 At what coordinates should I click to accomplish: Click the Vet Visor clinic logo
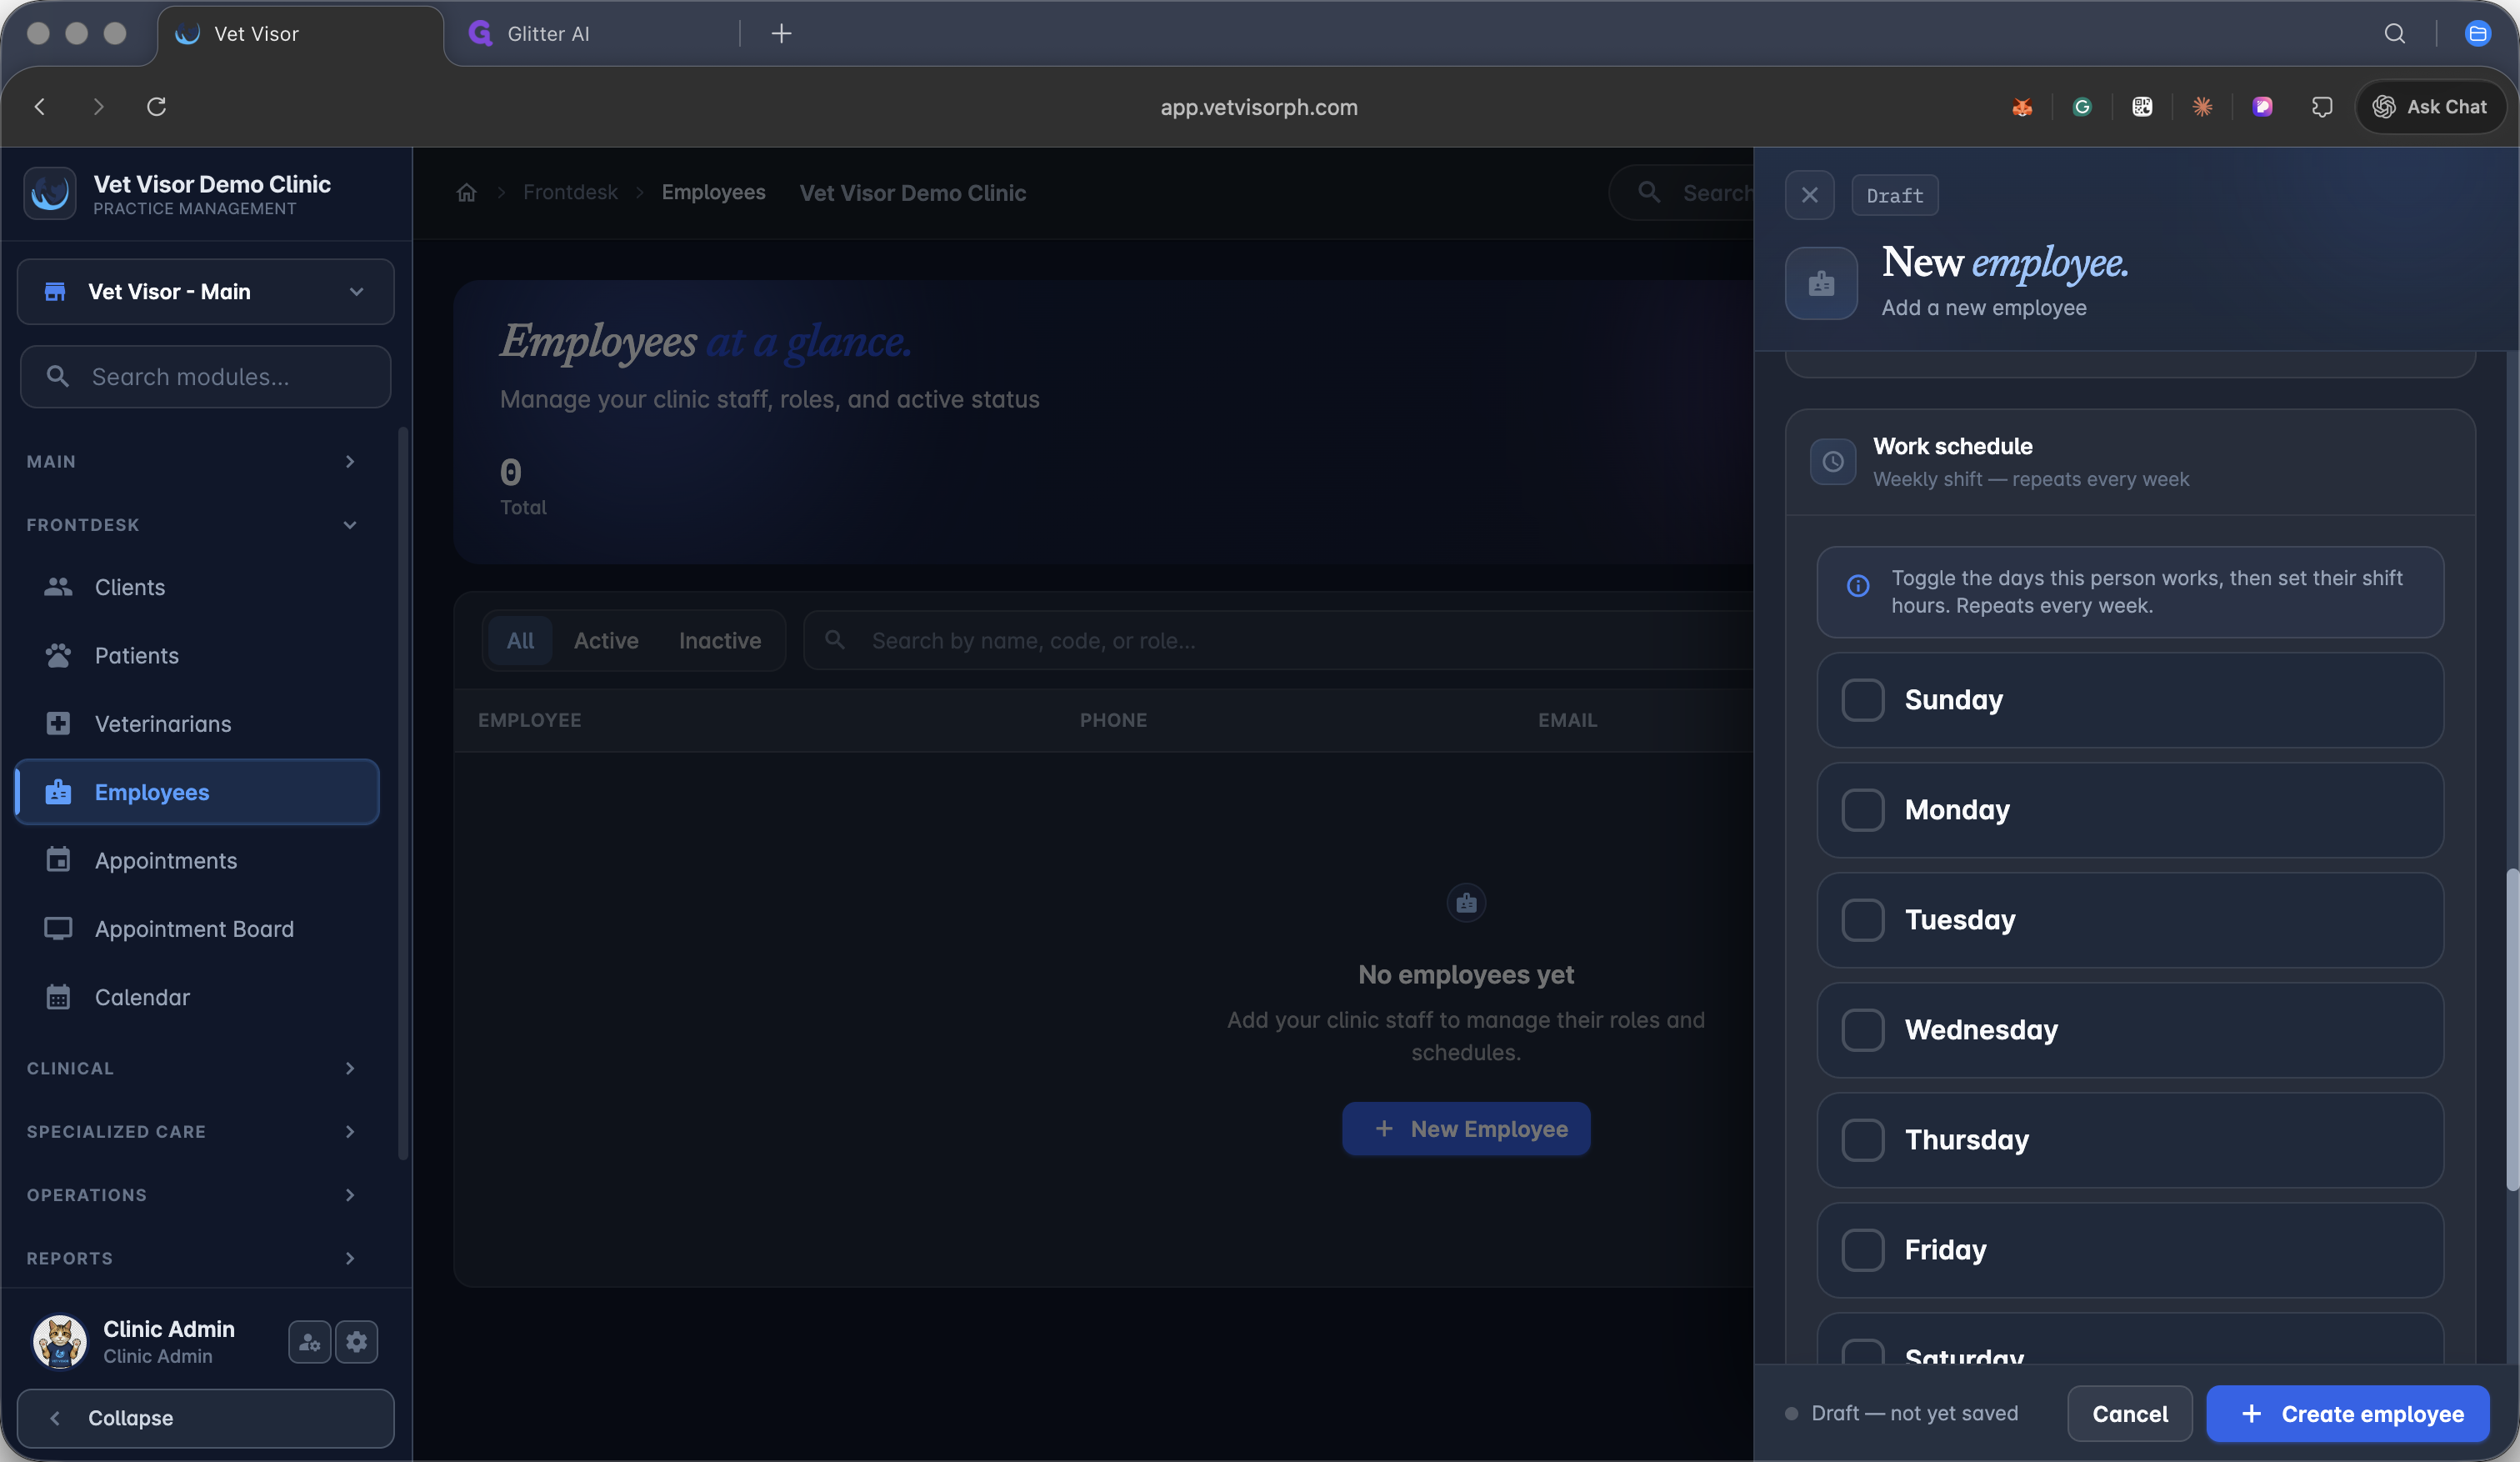tap(50, 193)
